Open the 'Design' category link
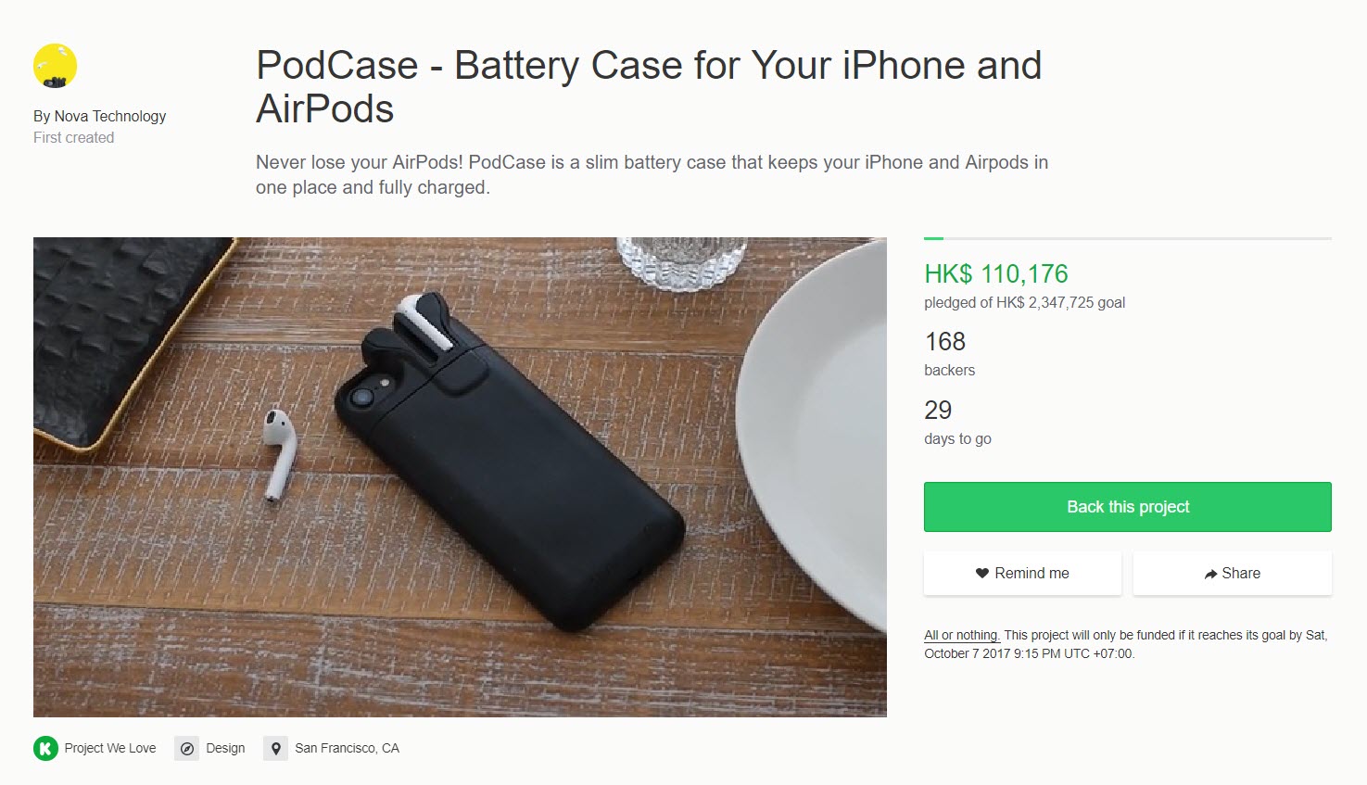Image resolution: width=1367 pixels, height=785 pixels. point(225,748)
